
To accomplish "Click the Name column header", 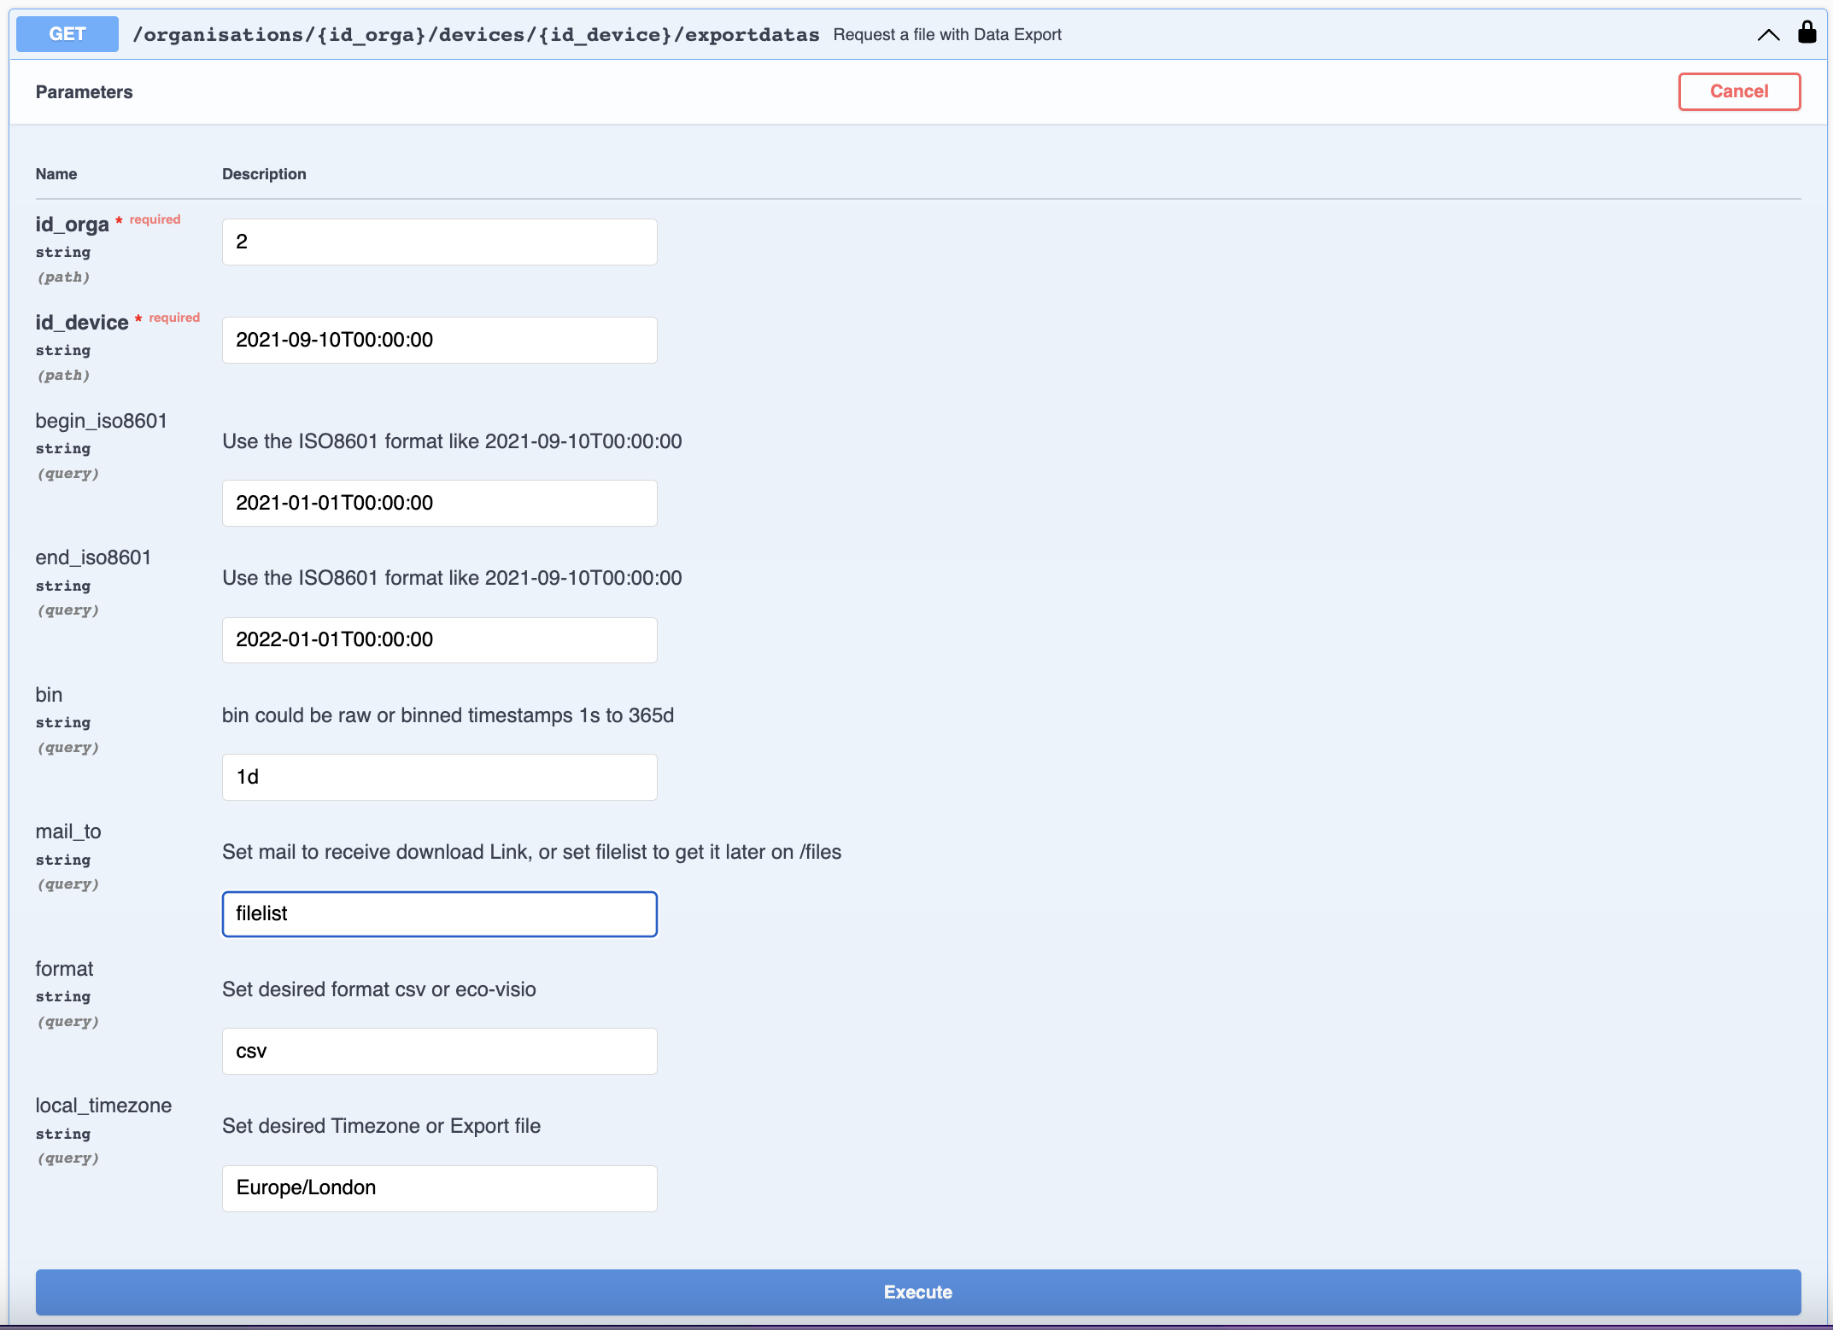I will click(x=56, y=174).
